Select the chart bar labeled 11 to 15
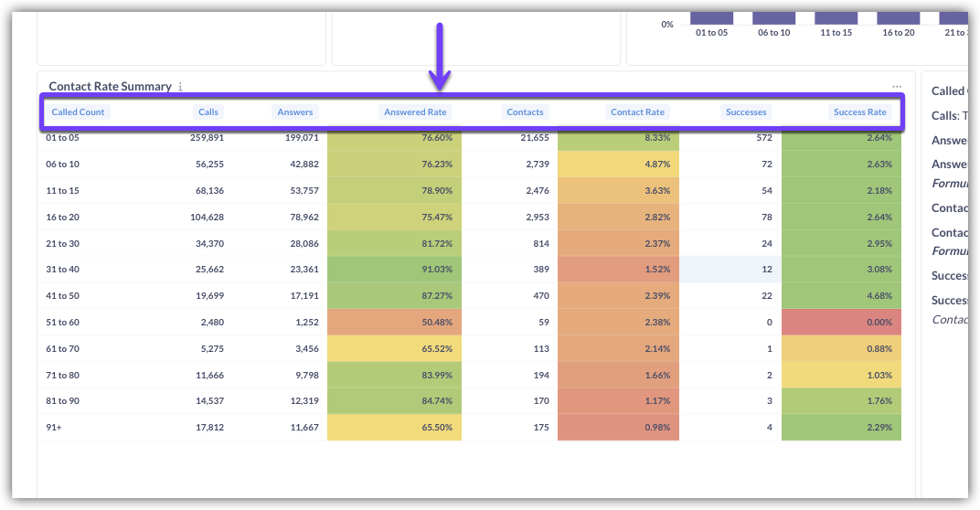Viewport: 980px width, 510px height. point(836,17)
